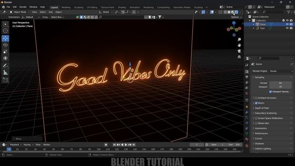Enable Screen Space Reflections checkbox
The image size is (295, 166).
tap(256, 118)
